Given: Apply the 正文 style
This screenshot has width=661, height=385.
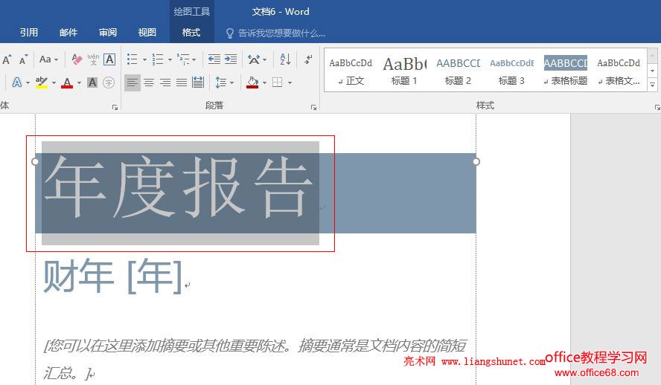Looking at the screenshot, I should coord(351,71).
